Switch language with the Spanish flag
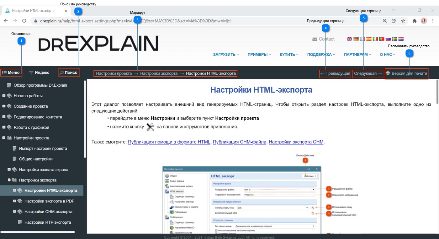Viewport: 439px width, 239px height. coord(369,39)
